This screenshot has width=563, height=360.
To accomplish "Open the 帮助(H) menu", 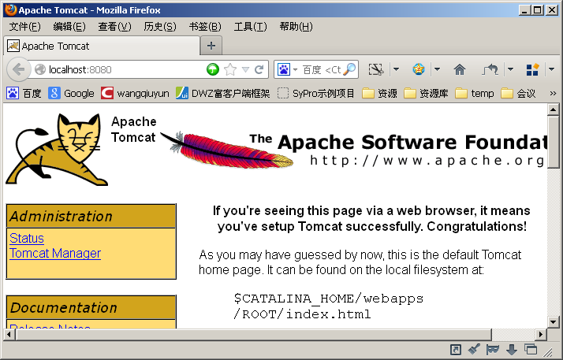I will pos(296,27).
